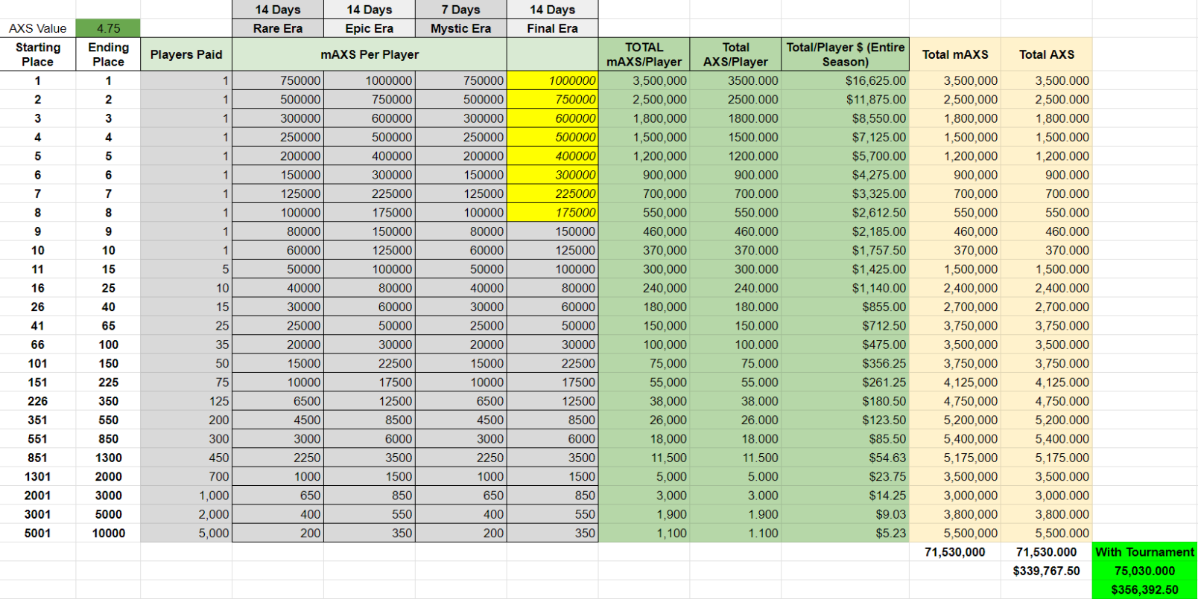The width and height of the screenshot is (1198, 599).
Task: Select the 'Final Era' header cell
Action: point(553,28)
